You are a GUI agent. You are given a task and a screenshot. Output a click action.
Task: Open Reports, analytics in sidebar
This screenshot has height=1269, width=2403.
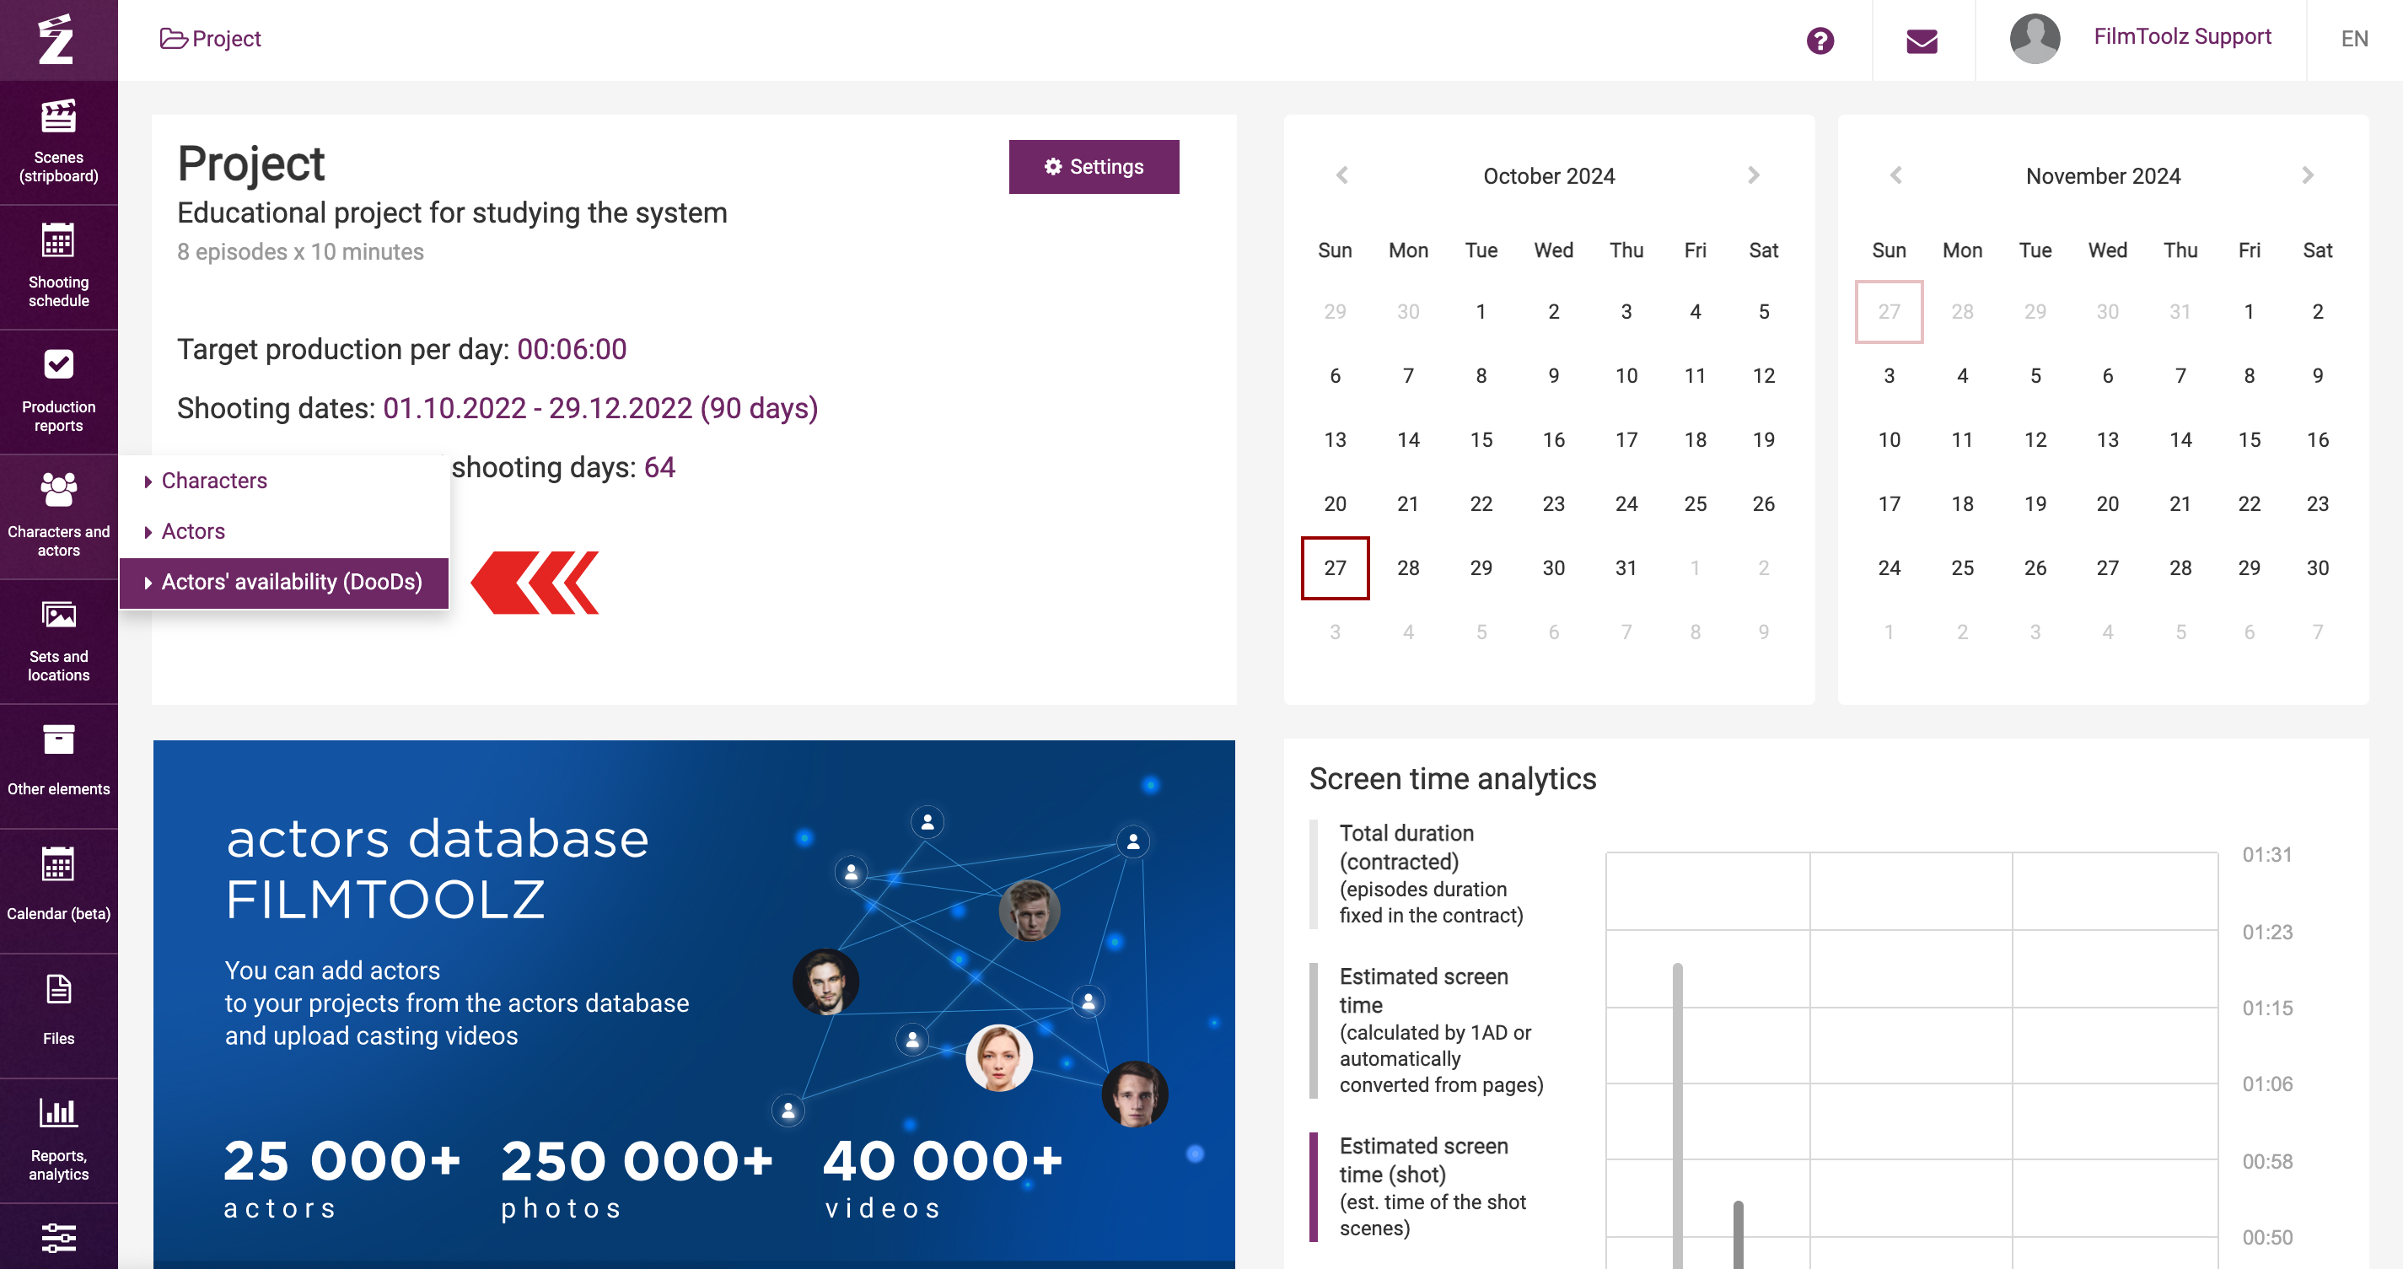59,1140
